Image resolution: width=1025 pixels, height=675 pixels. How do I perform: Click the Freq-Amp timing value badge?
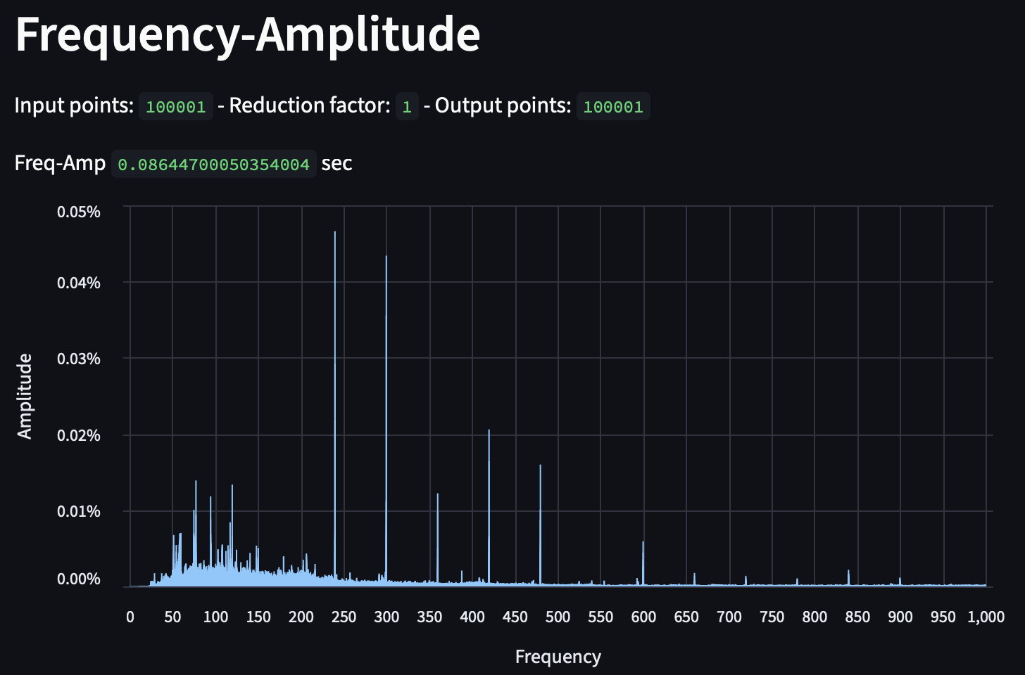pos(213,164)
